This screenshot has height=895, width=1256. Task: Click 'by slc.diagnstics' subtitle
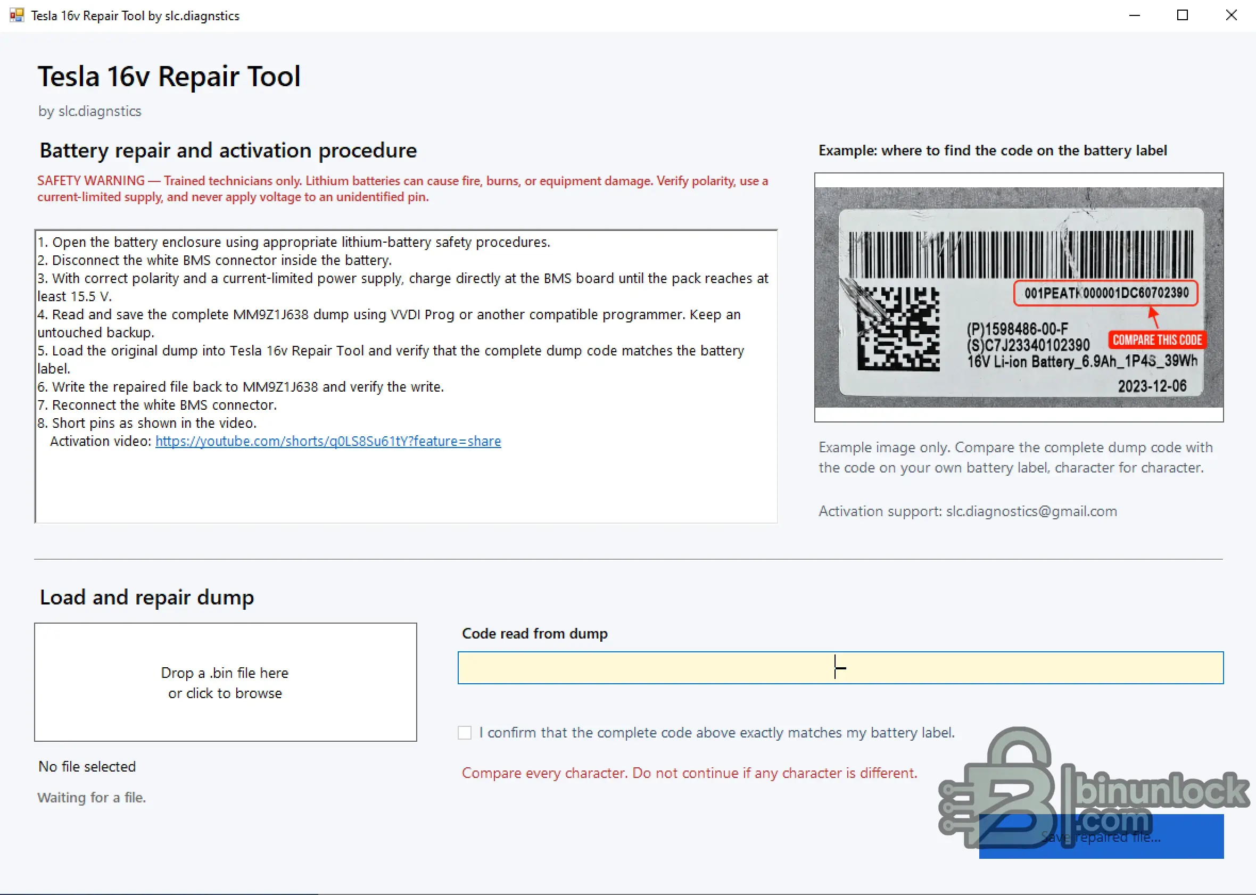pyautogui.click(x=90, y=111)
